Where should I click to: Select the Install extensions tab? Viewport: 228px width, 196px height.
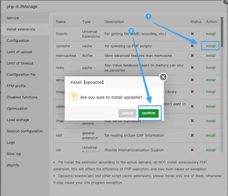point(21,29)
